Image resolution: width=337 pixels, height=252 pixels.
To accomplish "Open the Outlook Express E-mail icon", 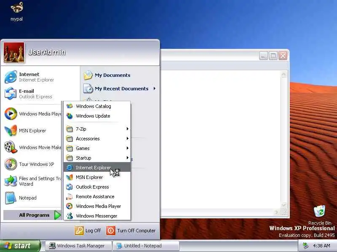I will 11,94.
